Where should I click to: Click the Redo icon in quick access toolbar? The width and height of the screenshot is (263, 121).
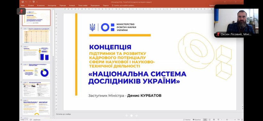[x=30, y=2]
